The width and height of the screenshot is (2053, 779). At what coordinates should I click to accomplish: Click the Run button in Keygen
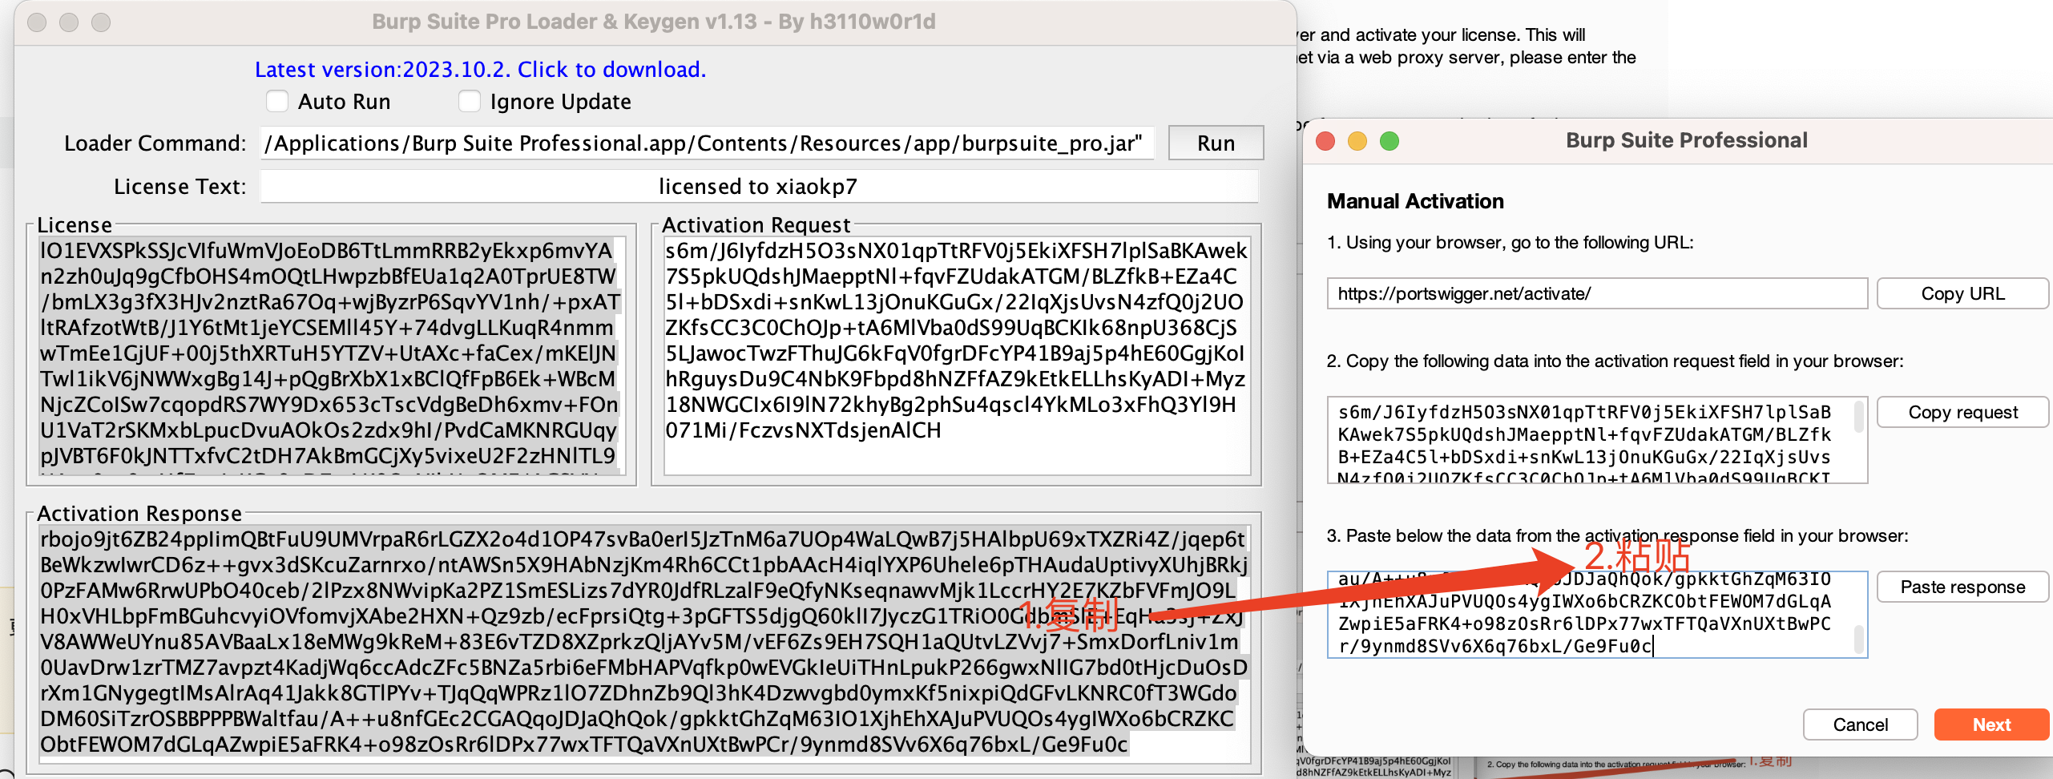pos(1216,143)
